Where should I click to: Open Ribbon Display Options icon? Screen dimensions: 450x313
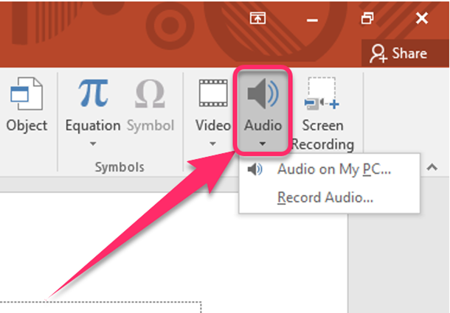tap(257, 18)
